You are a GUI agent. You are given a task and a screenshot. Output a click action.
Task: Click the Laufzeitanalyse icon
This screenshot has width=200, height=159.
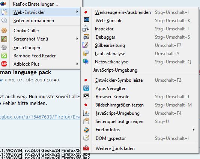(x=86, y=53)
